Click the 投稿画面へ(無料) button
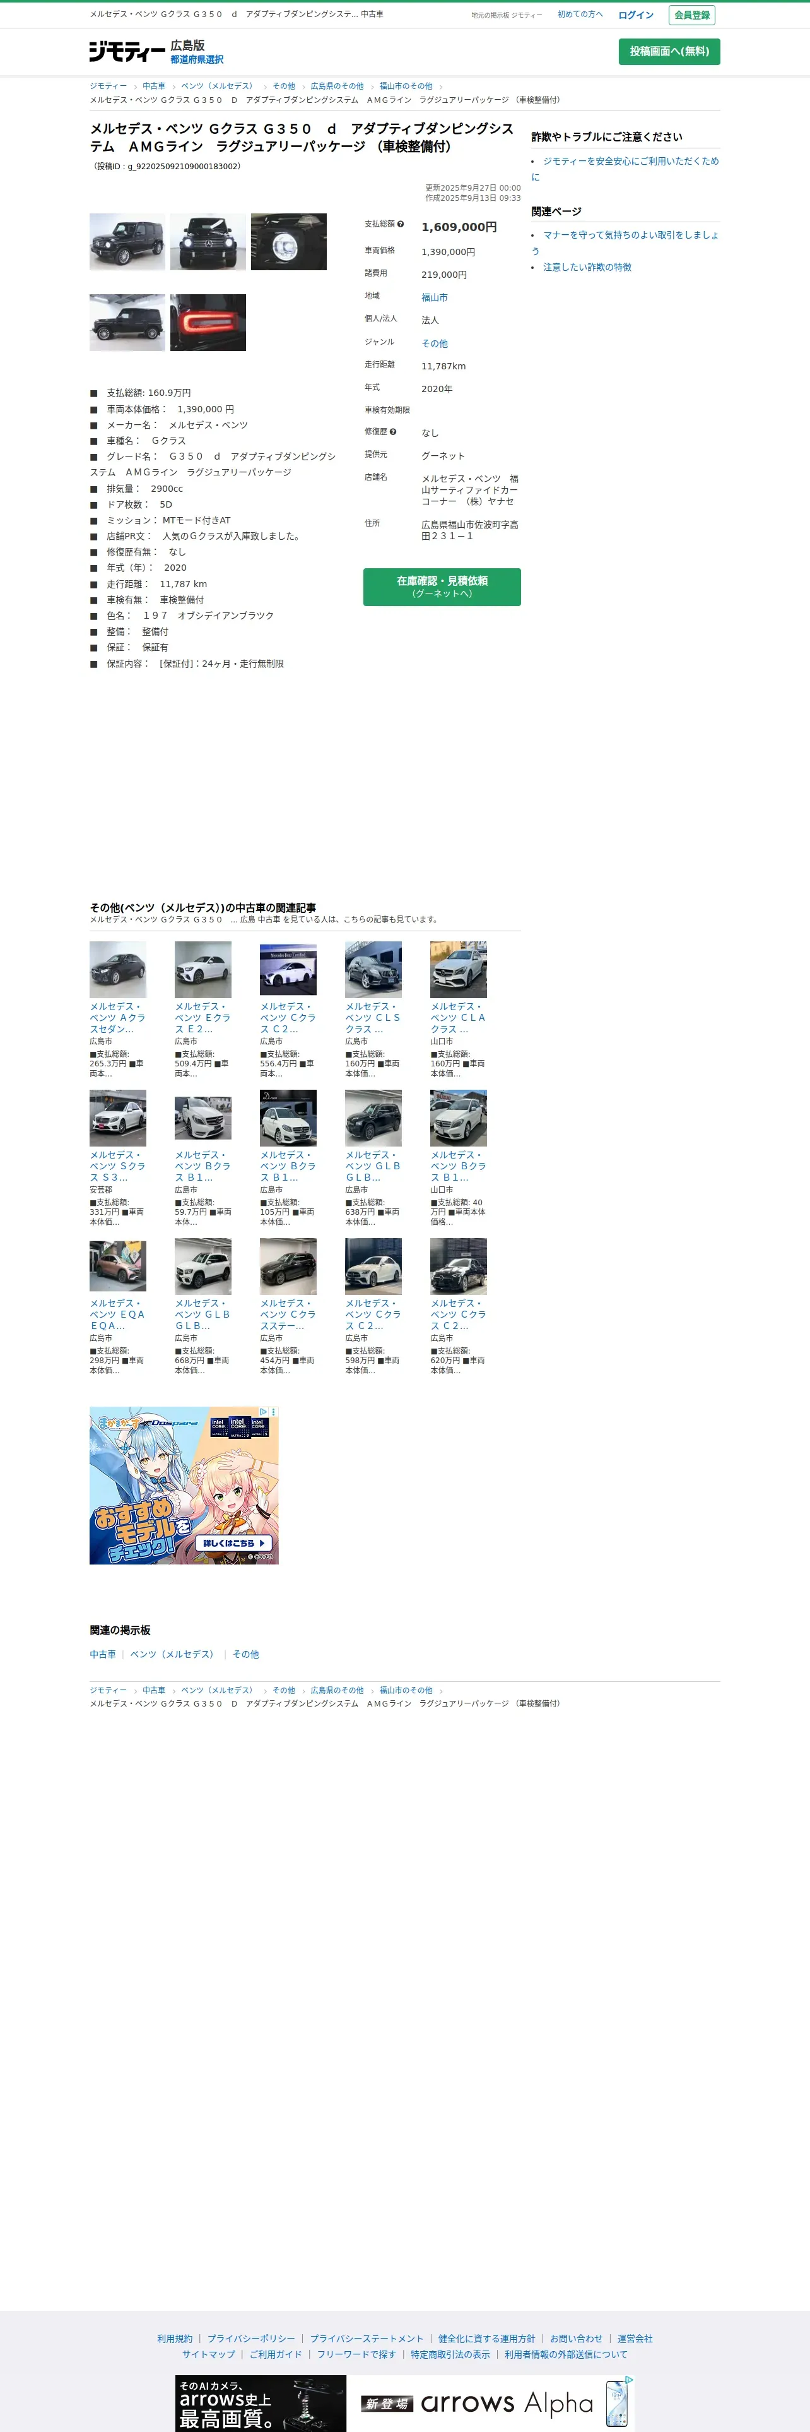 (669, 52)
